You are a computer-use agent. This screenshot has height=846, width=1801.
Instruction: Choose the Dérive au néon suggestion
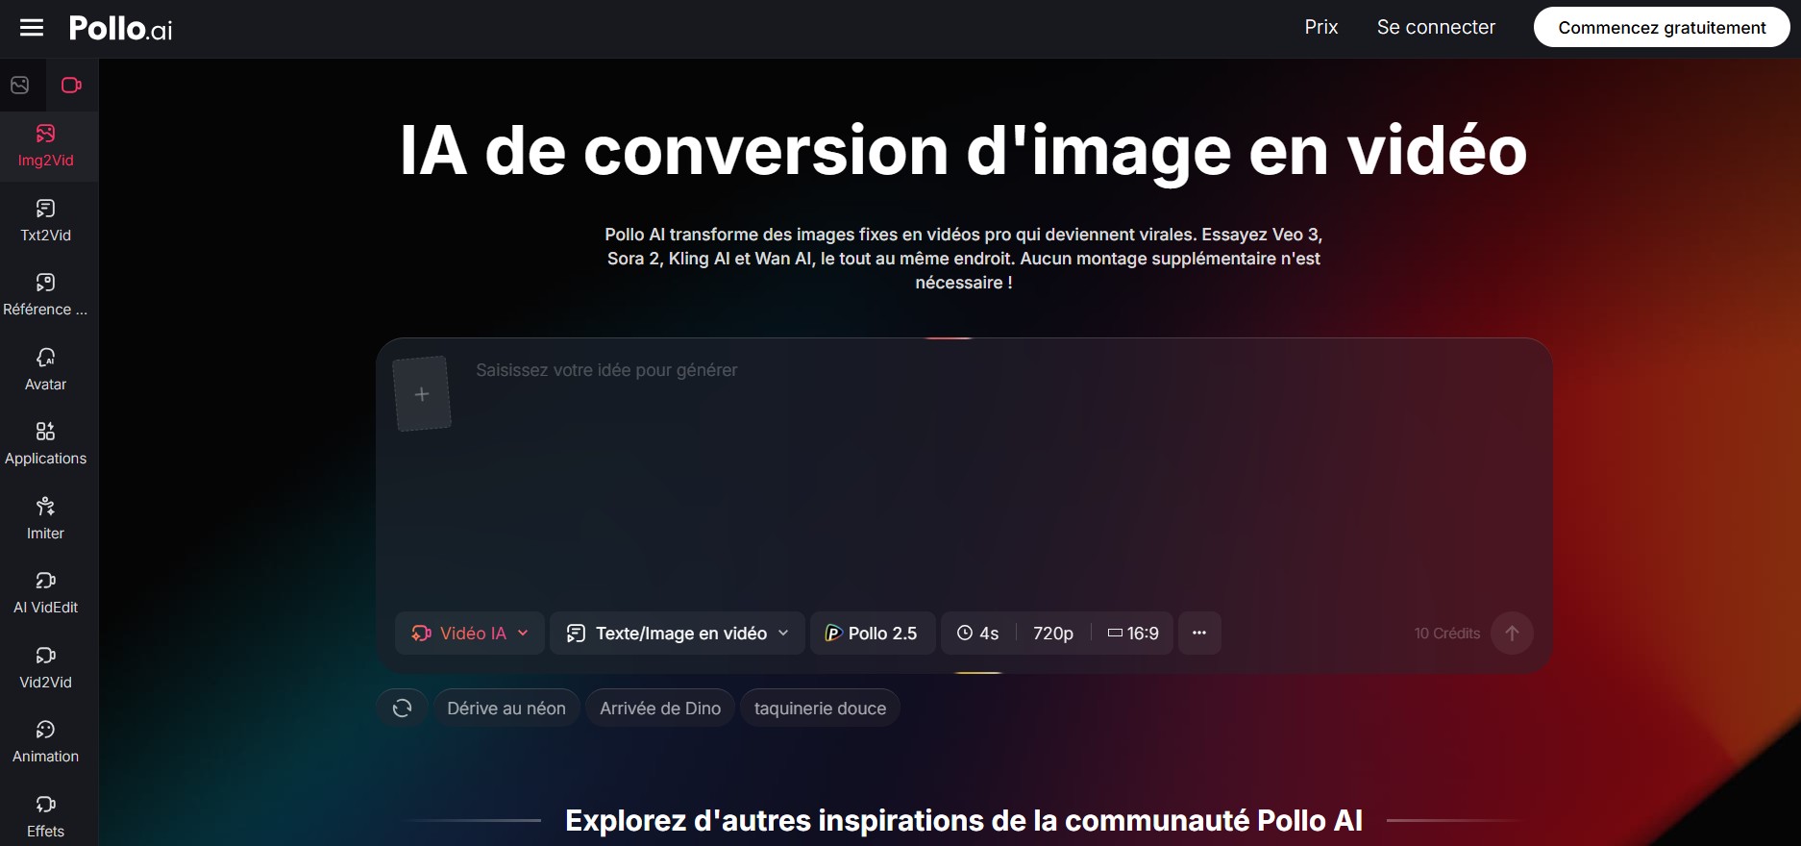click(x=506, y=709)
